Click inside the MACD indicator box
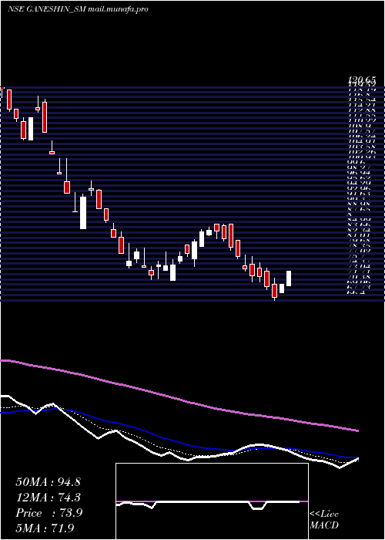Screen dimensions: 385x540 point(212,501)
